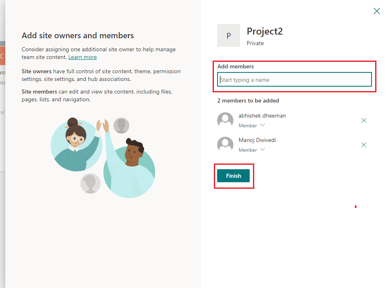
Task: Click the Project2 site logo tile
Action: (x=229, y=35)
